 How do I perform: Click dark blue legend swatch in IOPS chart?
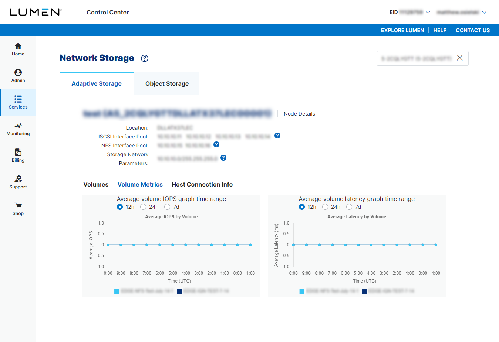point(179,291)
